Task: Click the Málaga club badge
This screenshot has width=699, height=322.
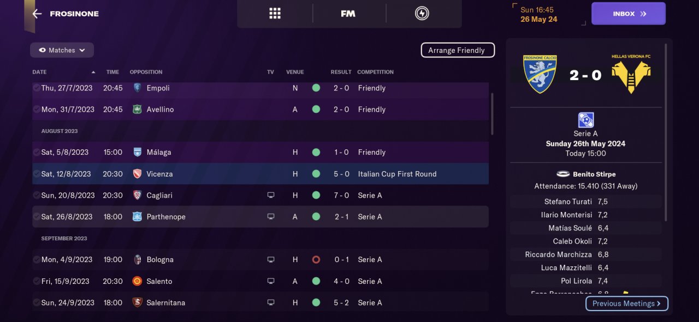Action: click(138, 152)
